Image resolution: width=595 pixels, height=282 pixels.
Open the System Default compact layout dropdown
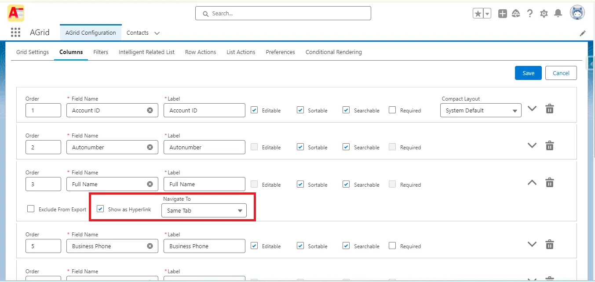click(480, 110)
